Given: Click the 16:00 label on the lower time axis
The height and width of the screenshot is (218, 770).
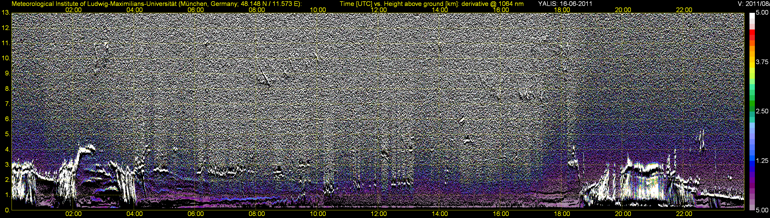Looking at the screenshot, I should pos(501,214).
